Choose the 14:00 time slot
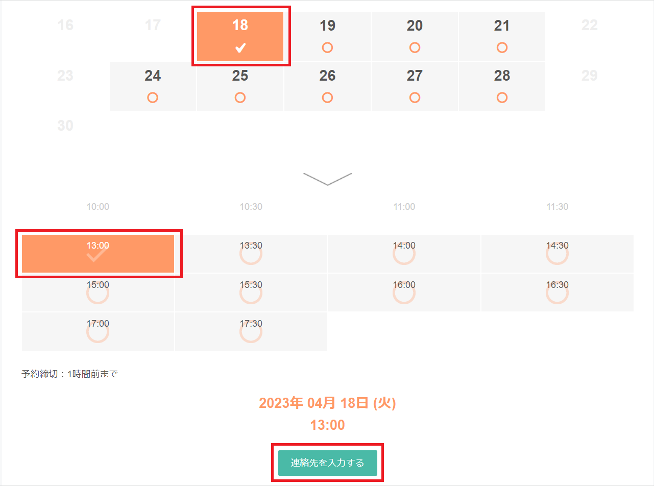The height and width of the screenshot is (486, 654). coord(404,254)
